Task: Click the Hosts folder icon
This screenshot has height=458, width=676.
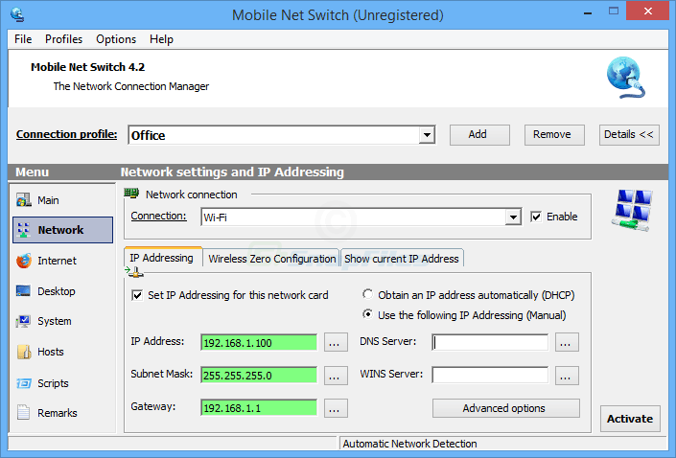Action: tap(24, 352)
